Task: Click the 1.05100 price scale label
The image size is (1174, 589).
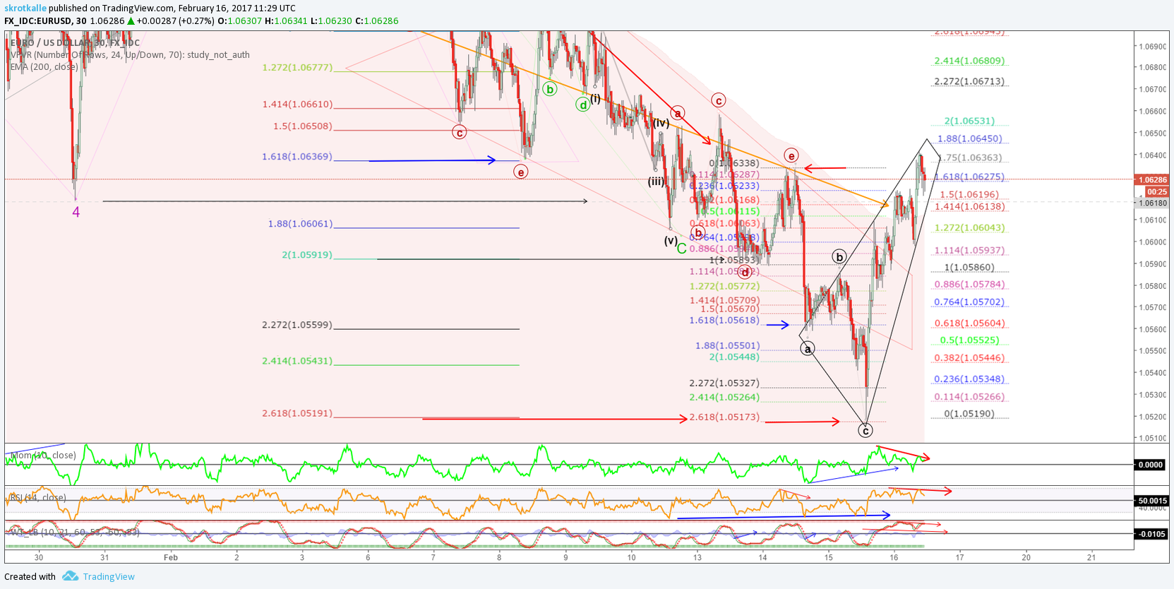Action: point(1152,439)
